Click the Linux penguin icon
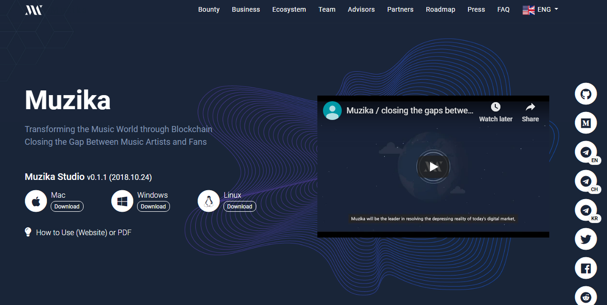The height and width of the screenshot is (305, 607). [x=208, y=201]
